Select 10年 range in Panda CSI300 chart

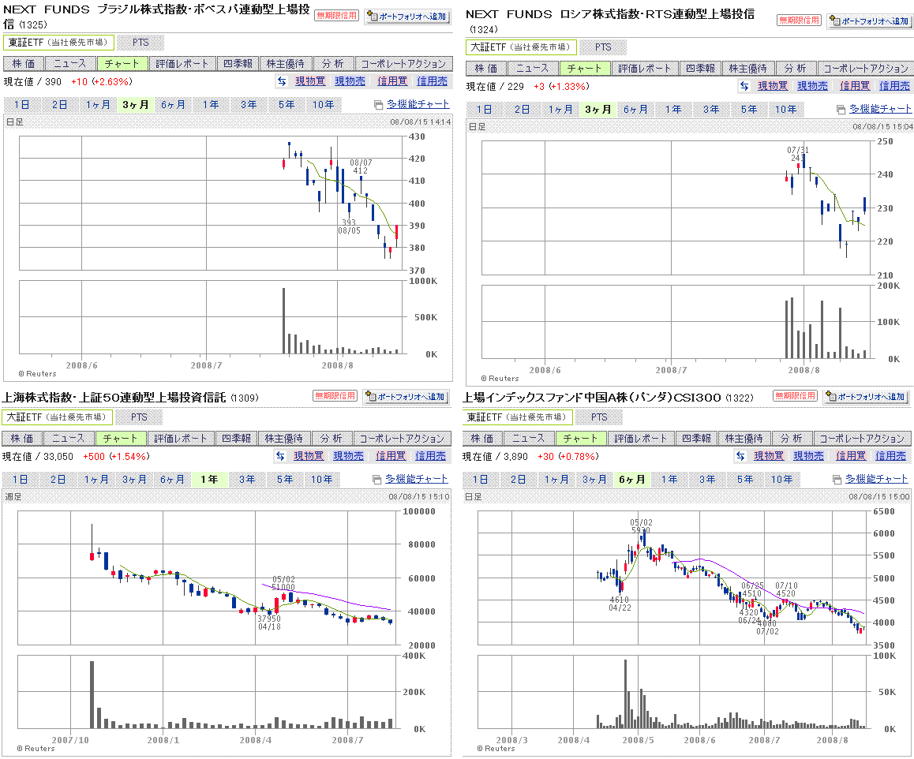click(x=781, y=480)
